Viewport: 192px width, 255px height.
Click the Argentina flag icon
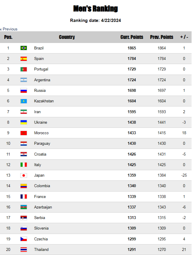tap(24, 80)
